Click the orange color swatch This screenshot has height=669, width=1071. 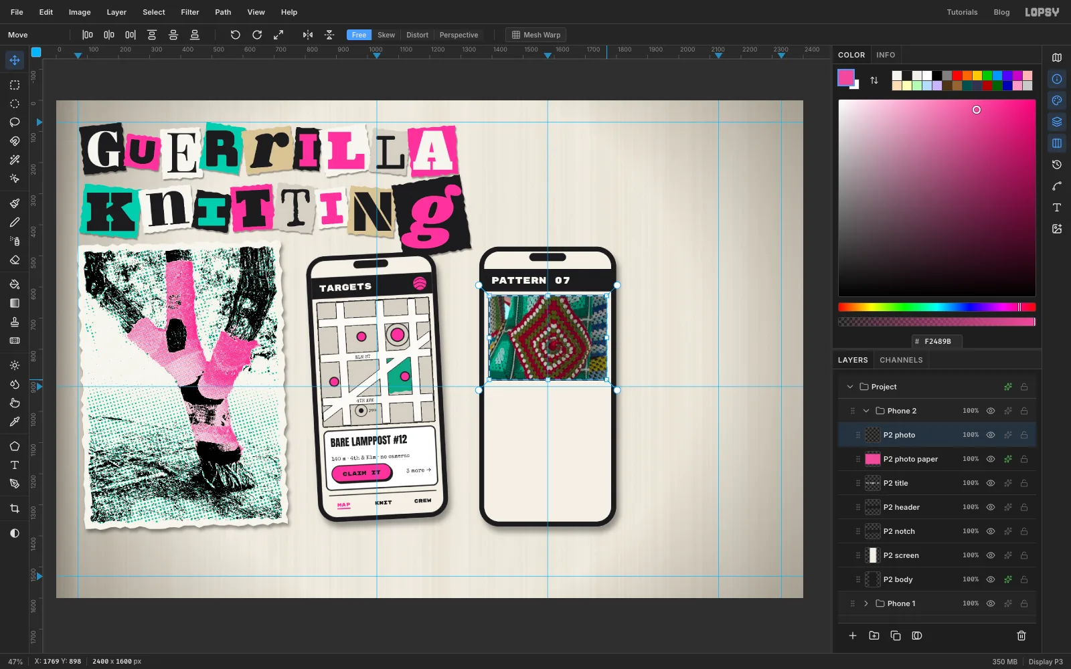coord(967,76)
